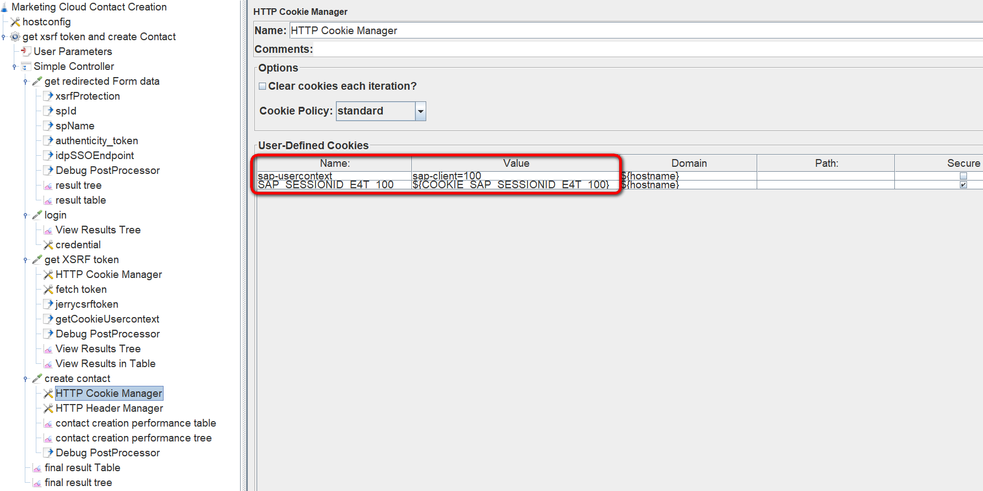Click the spName extractor icon
This screenshot has width=983, height=491.
pos(48,126)
